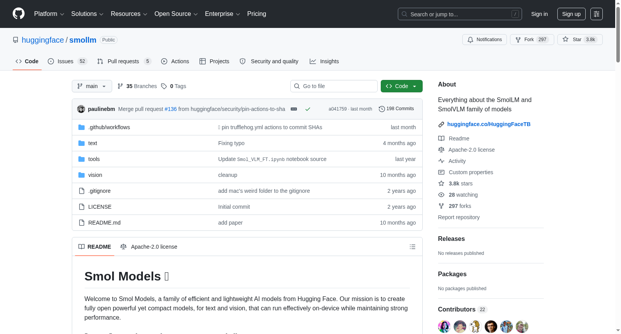Open paulinebm's avatar in commit bar
Screen dimensions: 621x334
click(x=81, y=109)
